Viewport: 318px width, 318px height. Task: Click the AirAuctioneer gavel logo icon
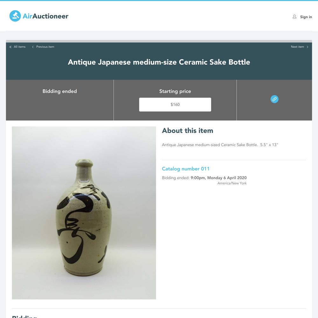click(15, 16)
